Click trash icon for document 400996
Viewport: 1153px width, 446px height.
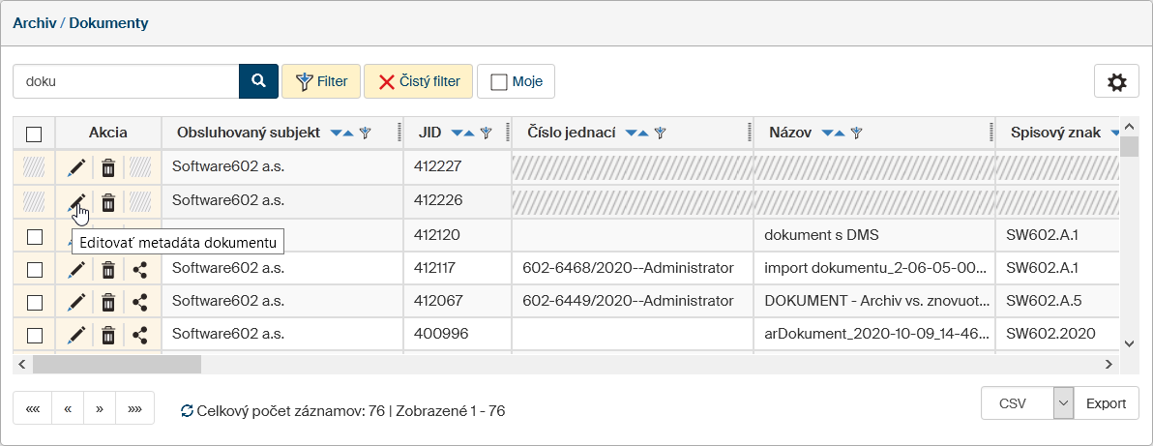(x=108, y=335)
